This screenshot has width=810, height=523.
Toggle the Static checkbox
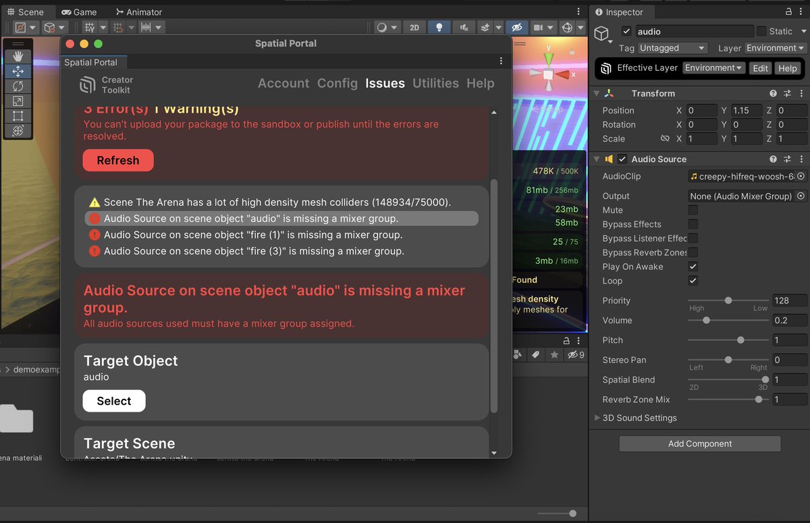click(x=761, y=31)
